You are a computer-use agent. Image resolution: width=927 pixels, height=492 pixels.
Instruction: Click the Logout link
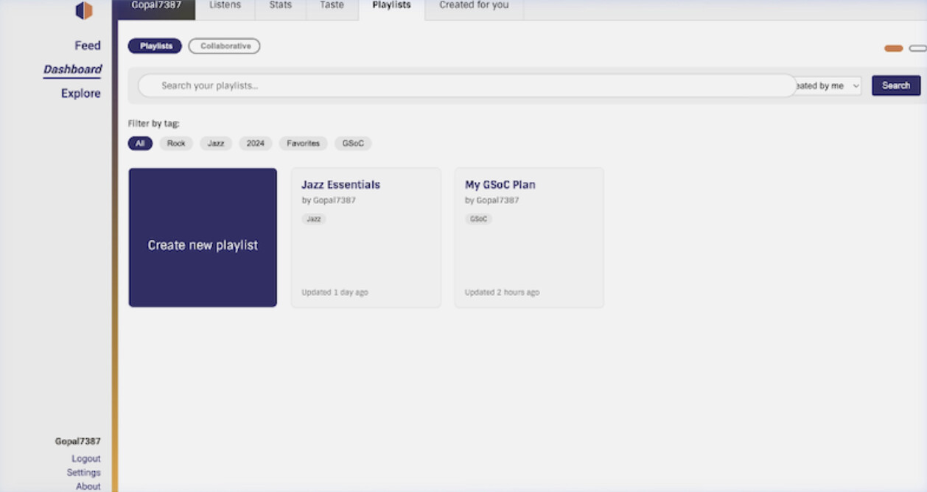[85, 459]
